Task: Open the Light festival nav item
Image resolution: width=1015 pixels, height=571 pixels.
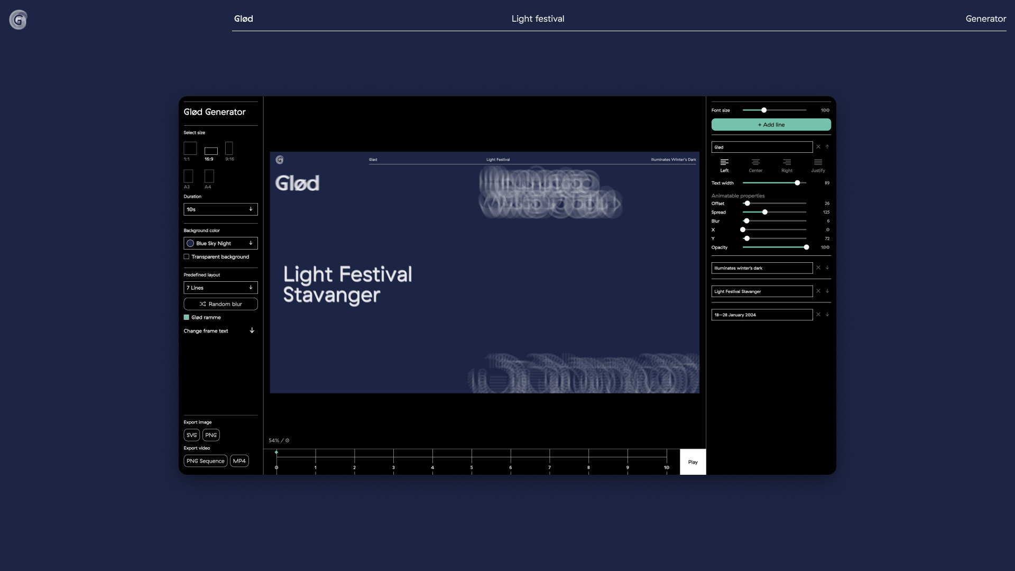Action: coord(538,19)
